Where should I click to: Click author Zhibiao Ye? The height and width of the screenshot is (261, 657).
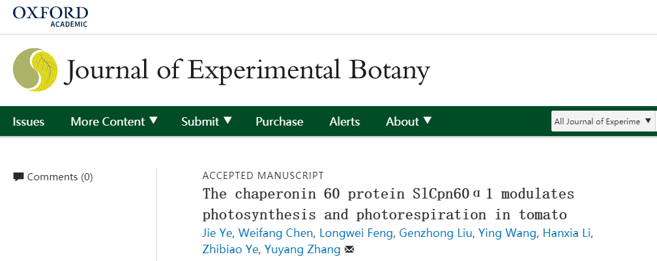(231, 249)
